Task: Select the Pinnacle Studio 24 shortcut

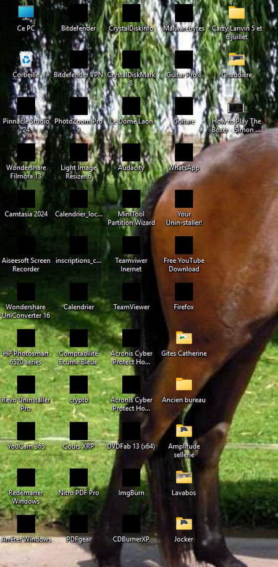Action: (26, 106)
